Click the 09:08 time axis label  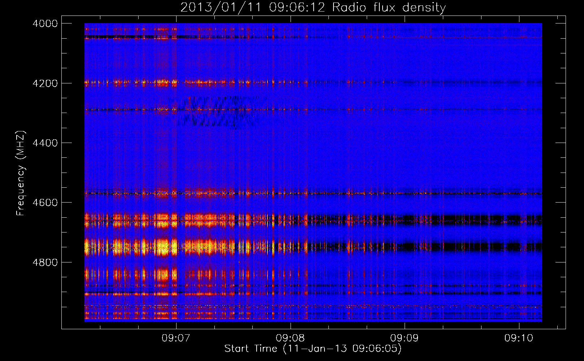tap(290, 338)
